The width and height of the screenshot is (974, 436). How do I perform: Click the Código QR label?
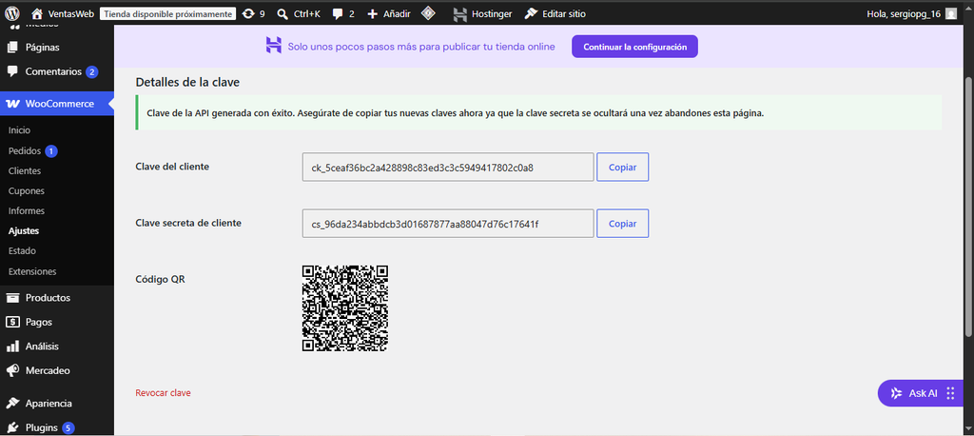[x=160, y=279]
